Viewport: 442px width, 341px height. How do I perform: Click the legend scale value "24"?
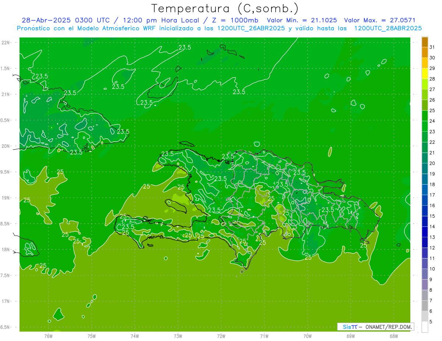pyautogui.click(x=432, y=121)
